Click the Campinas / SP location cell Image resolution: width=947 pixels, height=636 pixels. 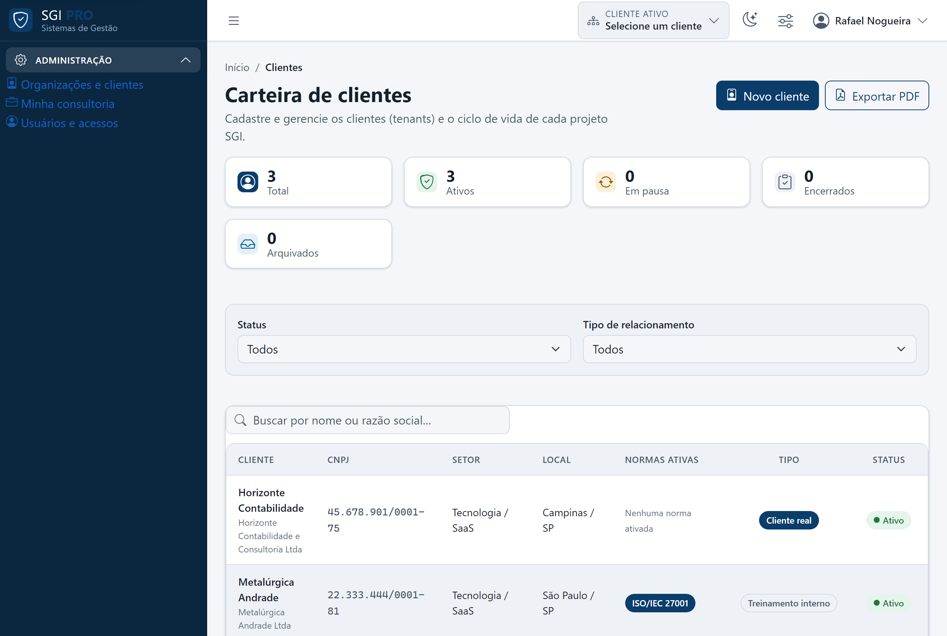point(568,520)
